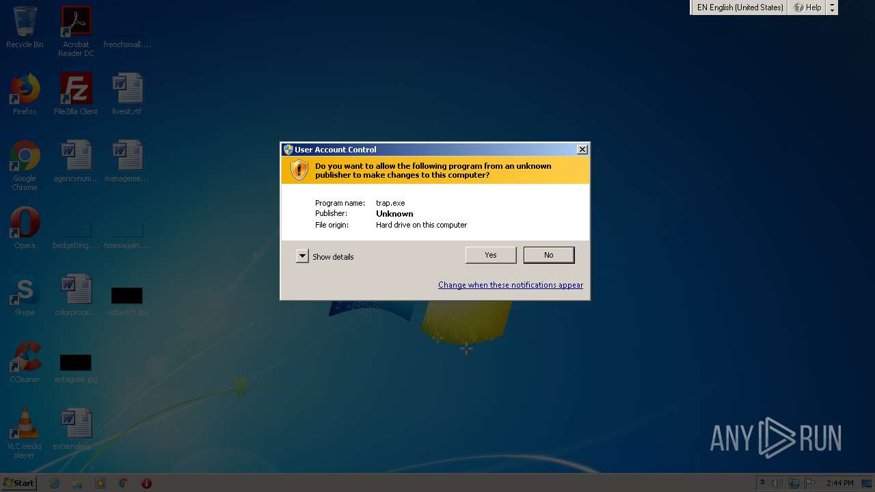This screenshot has width=875, height=492.
Task: Open Windows Explorer from the taskbar
Action: (77, 483)
